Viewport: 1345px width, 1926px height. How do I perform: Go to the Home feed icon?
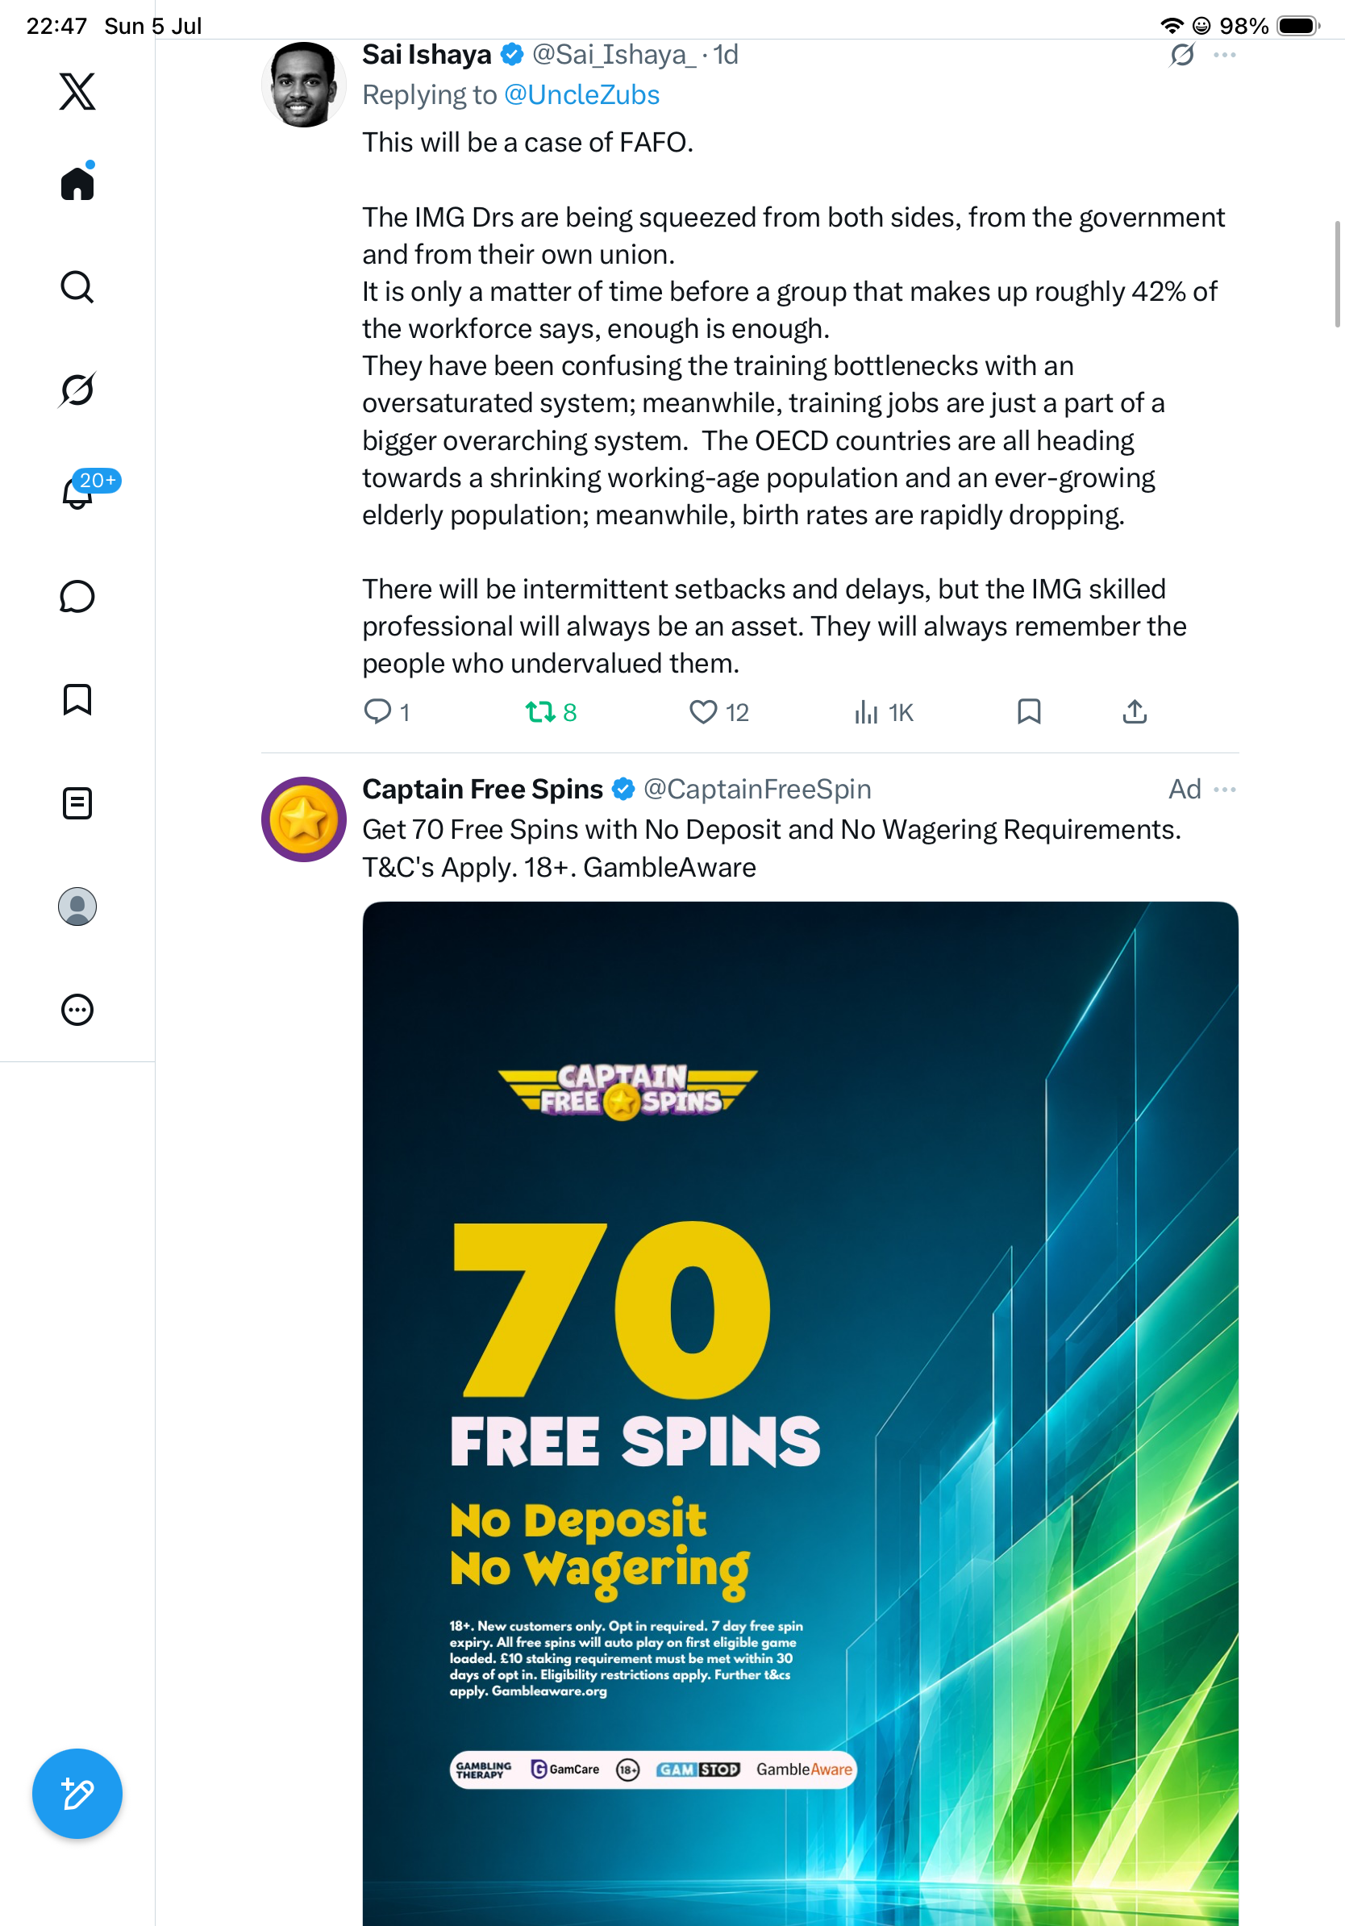(x=77, y=182)
